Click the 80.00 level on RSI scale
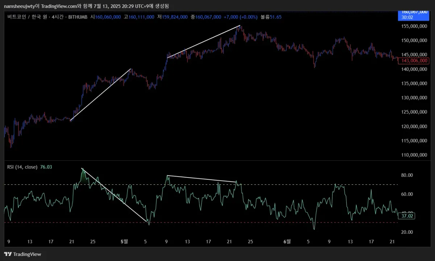 407,175
